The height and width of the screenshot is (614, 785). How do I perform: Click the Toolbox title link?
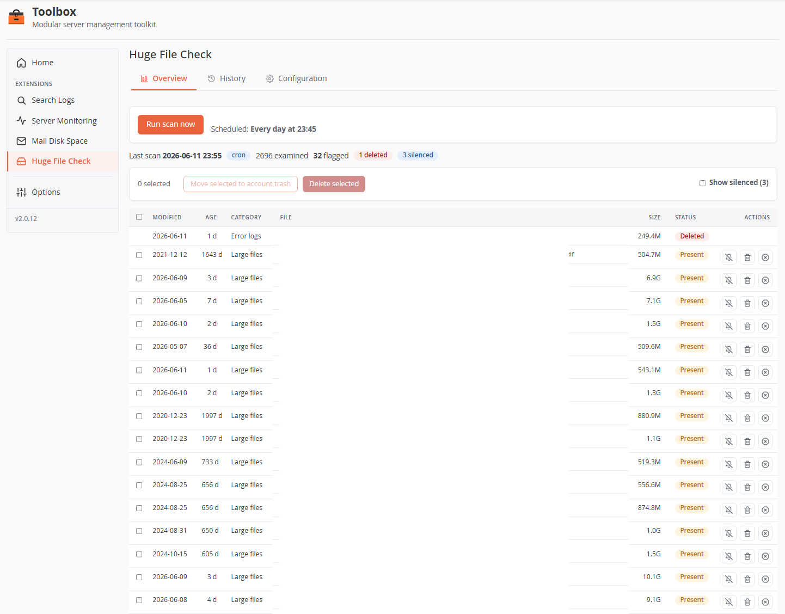coord(54,11)
